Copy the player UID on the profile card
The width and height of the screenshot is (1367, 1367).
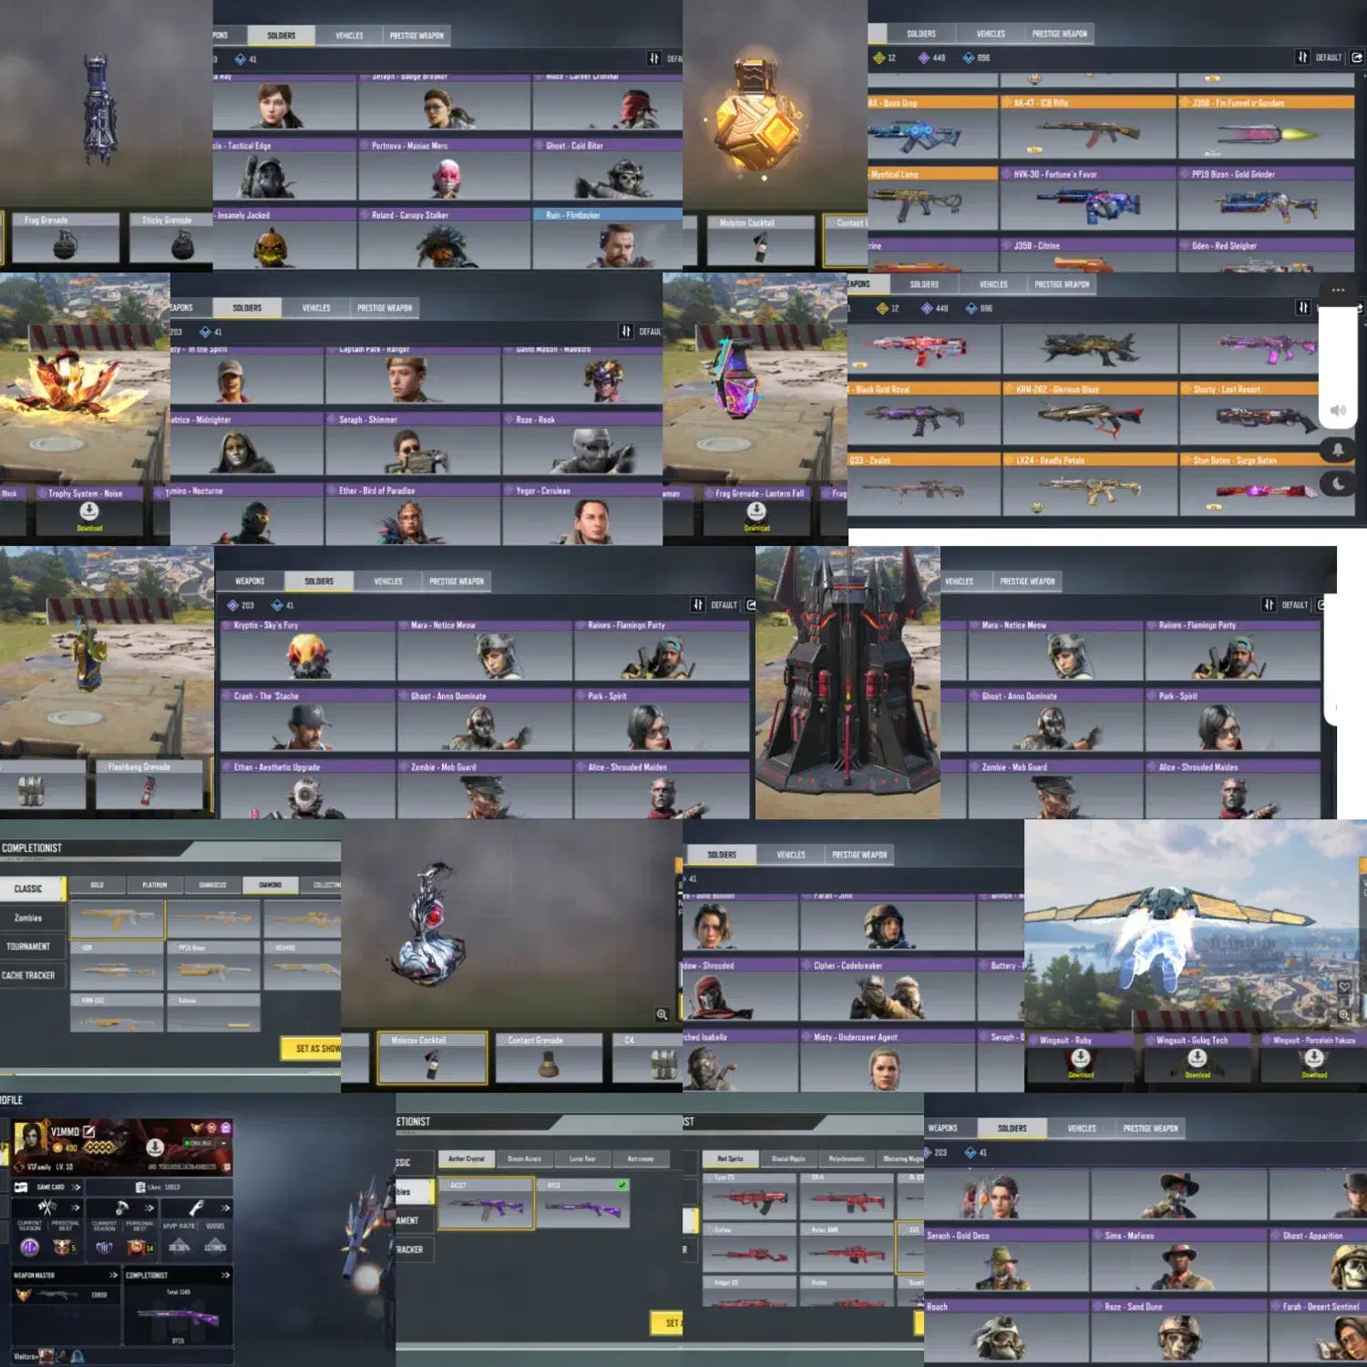point(227,1167)
